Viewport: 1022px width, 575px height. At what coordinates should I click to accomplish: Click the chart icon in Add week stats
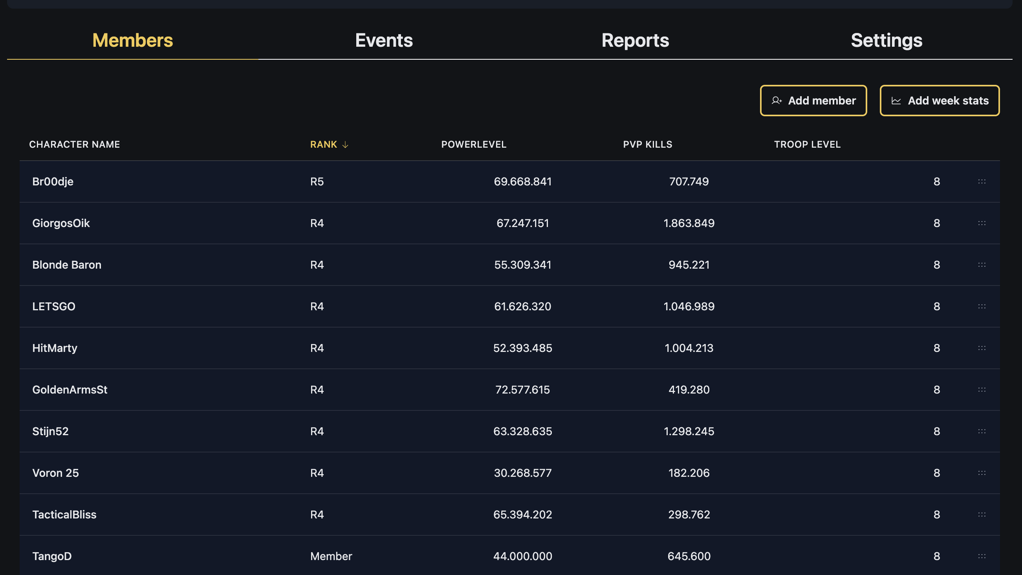click(896, 101)
